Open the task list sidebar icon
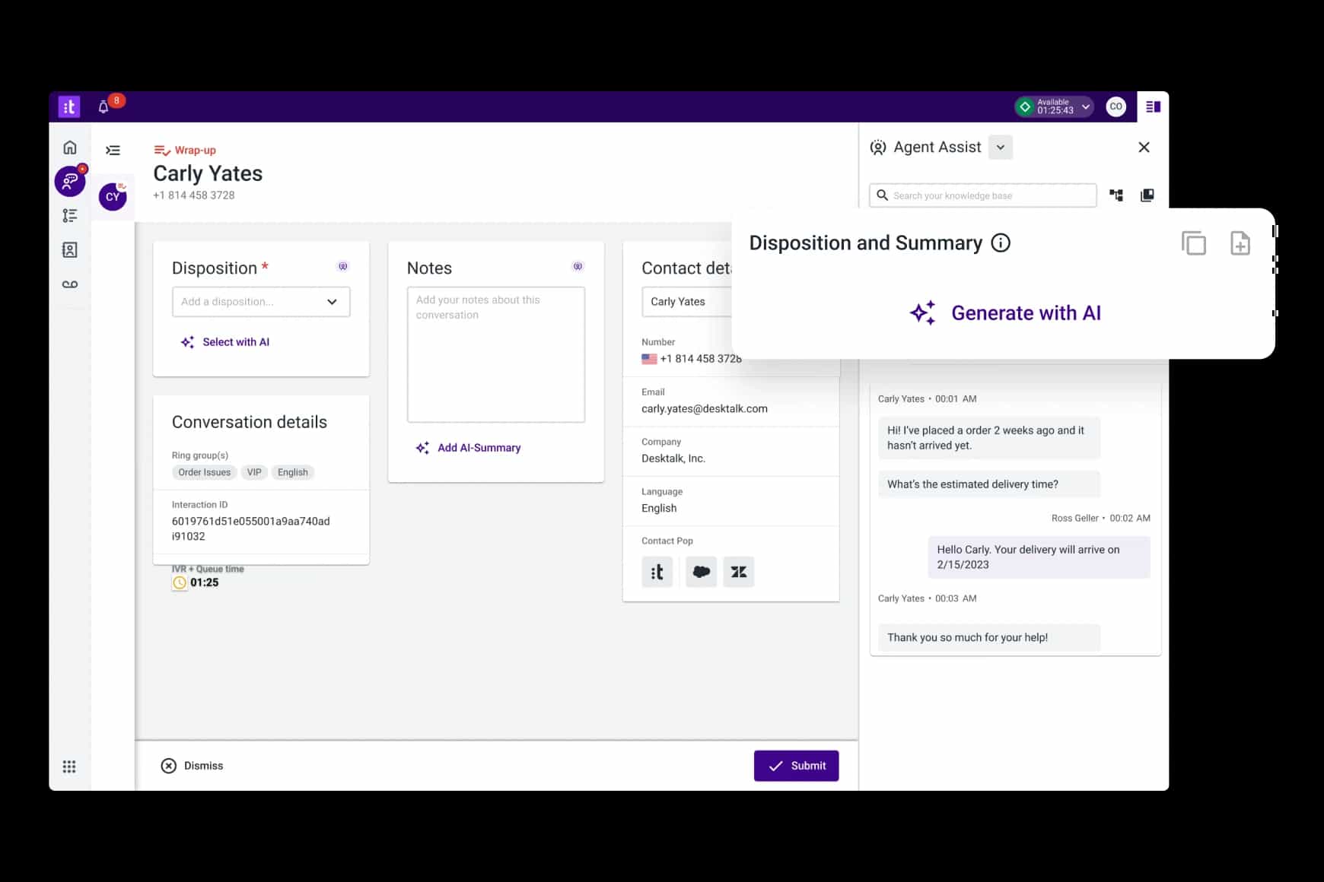Screen dimensions: 1324x882 70,216
